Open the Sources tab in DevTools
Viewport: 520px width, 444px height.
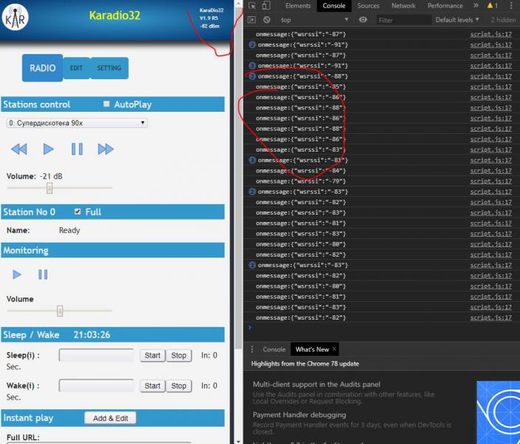(x=368, y=6)
